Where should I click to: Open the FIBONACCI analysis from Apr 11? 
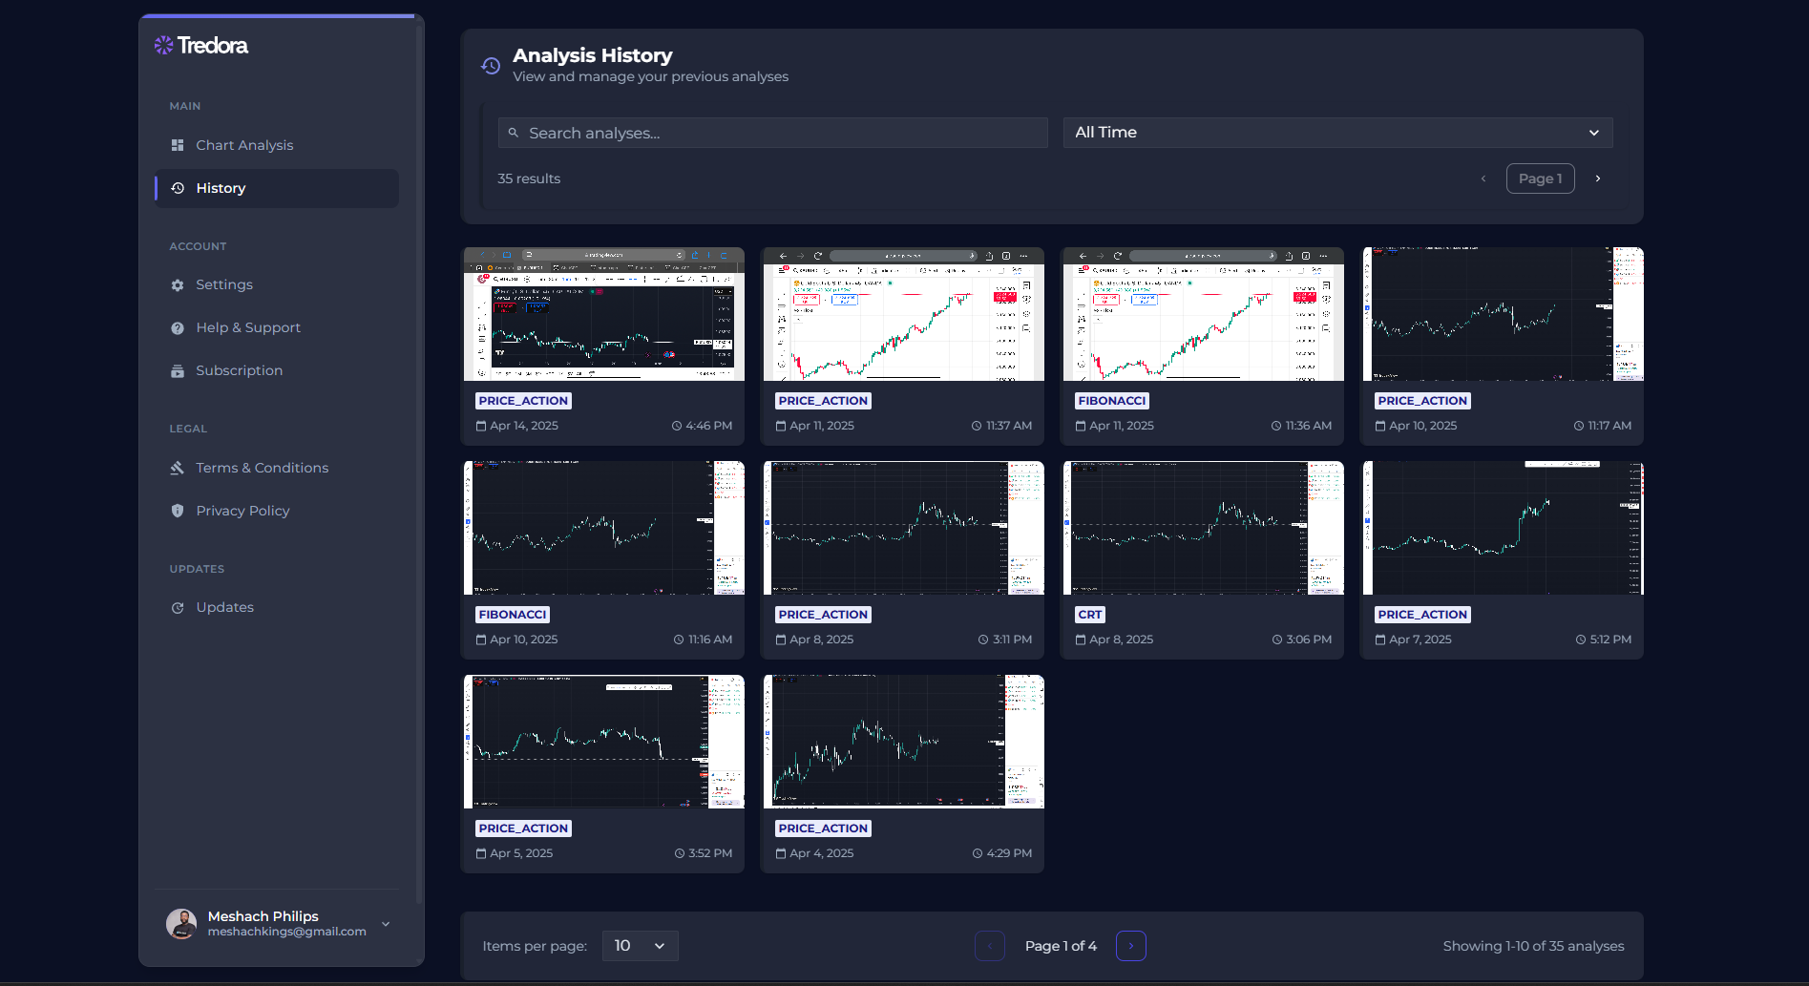coord(1202,346)
